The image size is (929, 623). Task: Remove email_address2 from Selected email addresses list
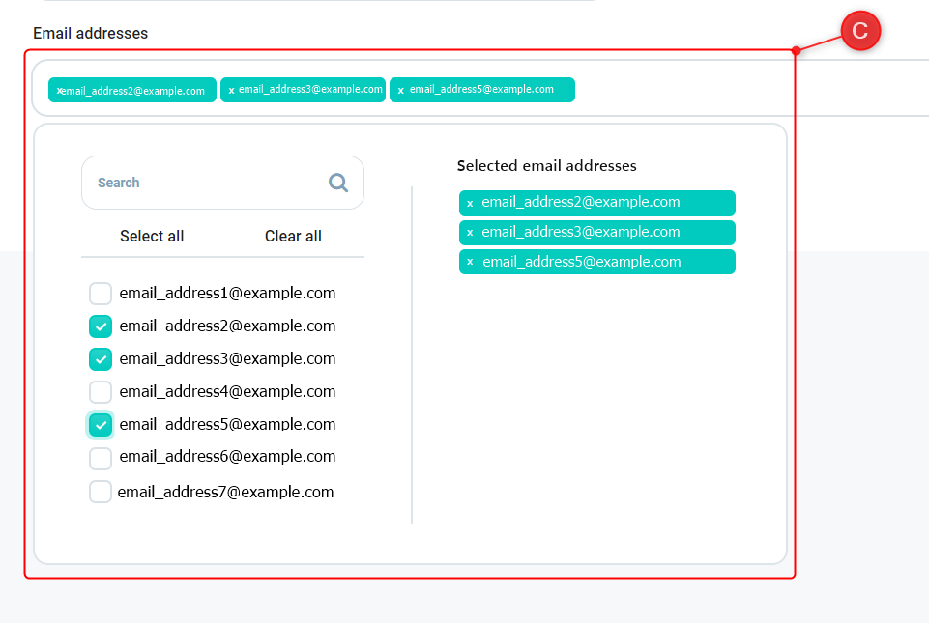(x=470, y=204)
